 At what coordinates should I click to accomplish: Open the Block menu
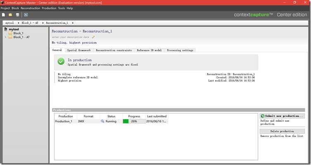pyautogui.click(x=15, y=8)
